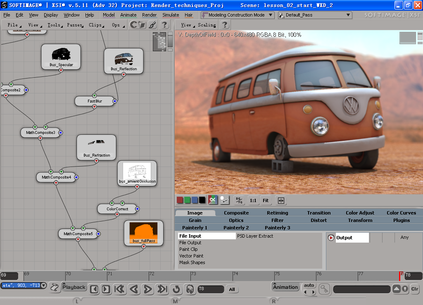The image size is (423, 305).
Task: Click the script/command log icon beside status box
Action: 55,287
